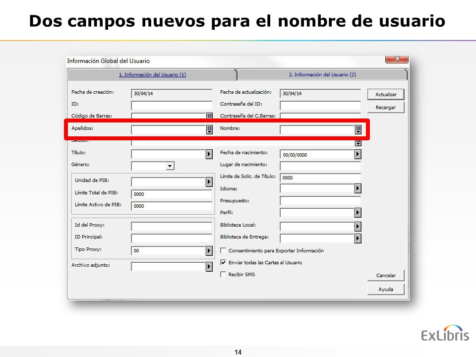Image resolution: width=476 pixels, height=357 pixels.
Task: Click the list icon on the Saludo row
Action: [358, 143]
